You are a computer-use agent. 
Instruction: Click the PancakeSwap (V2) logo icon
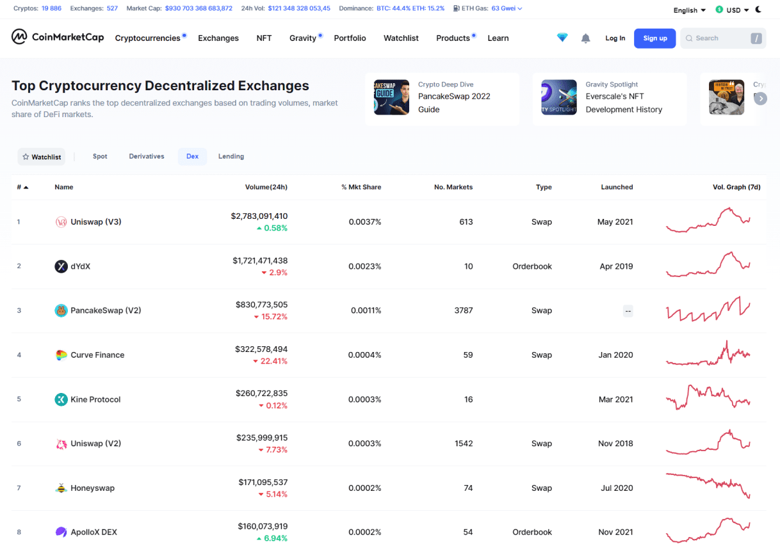tap(61, 310)
